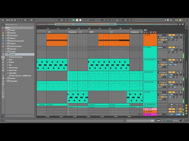The height and width of the screenshot is (141, 189).
Task: Toggle the Loop switch in transport
Action: [x=117, y=20]
